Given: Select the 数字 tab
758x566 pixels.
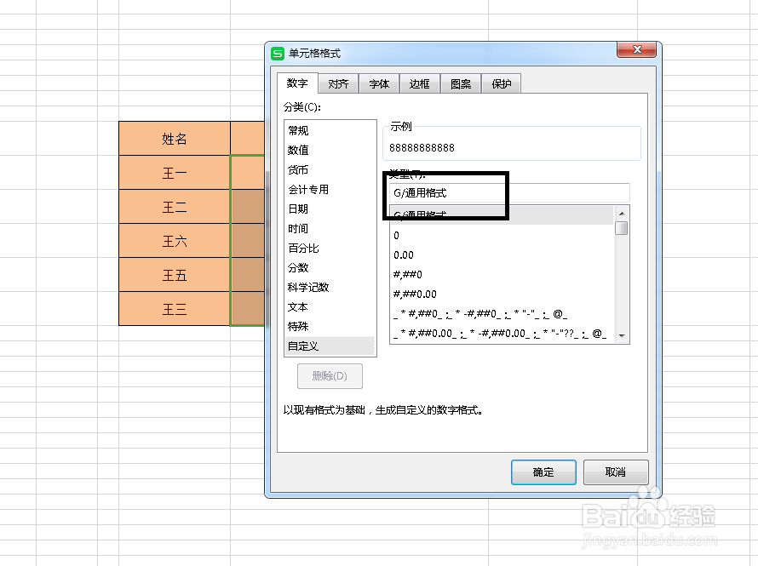Looking at the screenshot, I should pyautogui.click(x=296, y=83).
